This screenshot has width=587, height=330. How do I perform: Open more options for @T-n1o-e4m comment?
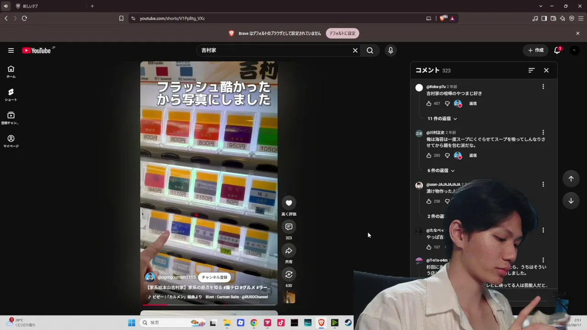pos(543,260)
